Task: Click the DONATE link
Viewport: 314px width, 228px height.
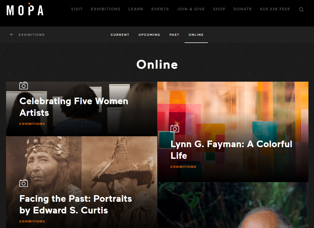Action: coord(243,9)
